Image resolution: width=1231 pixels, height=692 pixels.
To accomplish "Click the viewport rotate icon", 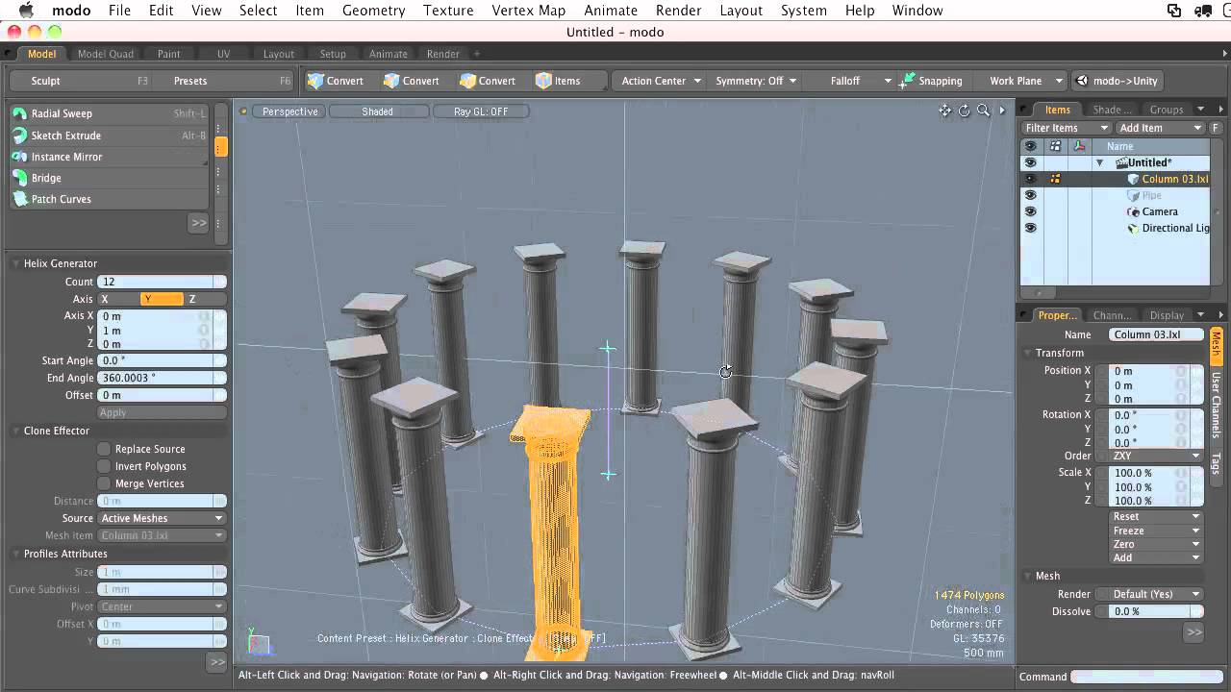I will 964,111.
